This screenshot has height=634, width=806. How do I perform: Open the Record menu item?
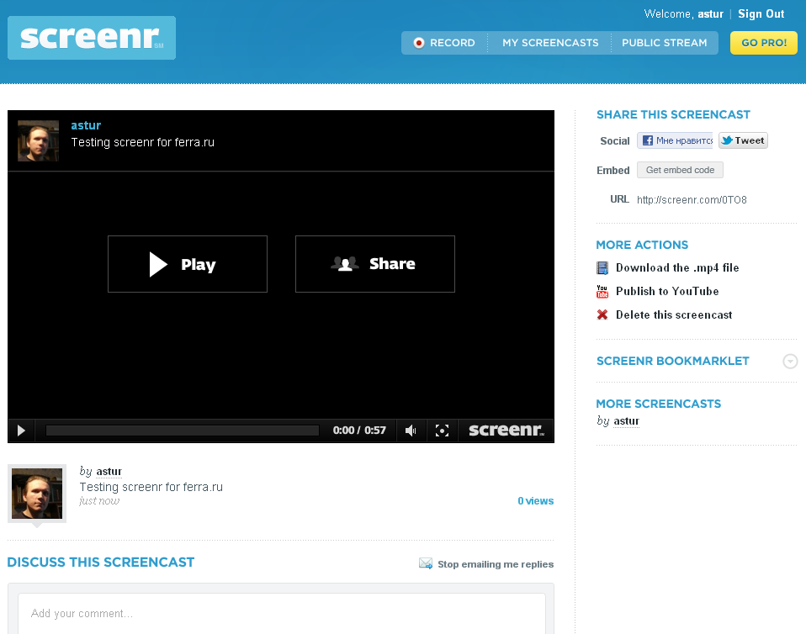pyautogui.click(x=444, y=43)
